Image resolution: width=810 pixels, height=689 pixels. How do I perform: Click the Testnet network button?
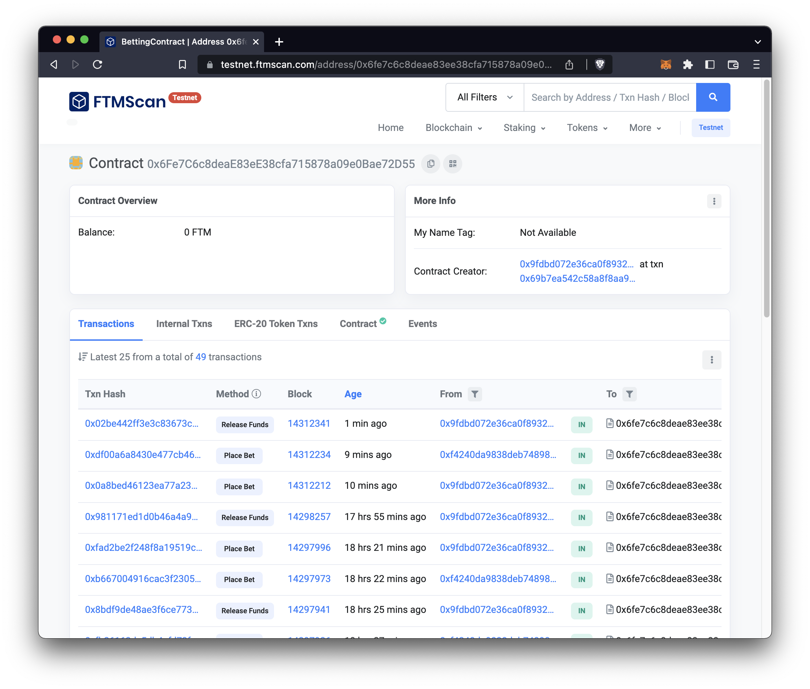click(x=710, y=128)
